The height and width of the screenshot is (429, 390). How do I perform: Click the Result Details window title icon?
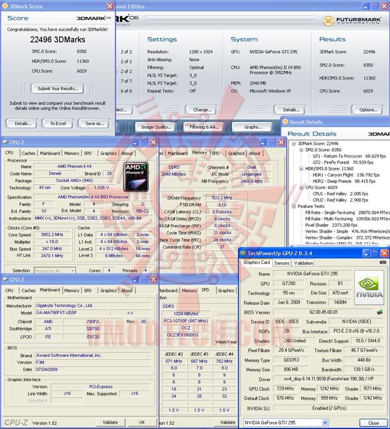[285, 122]
